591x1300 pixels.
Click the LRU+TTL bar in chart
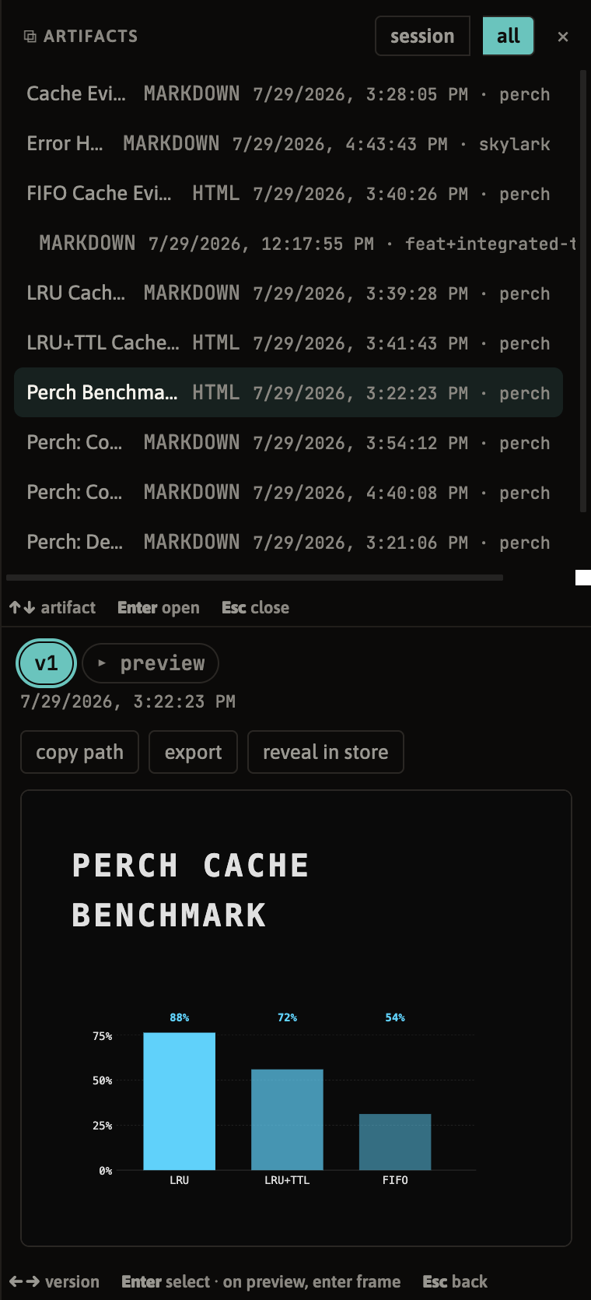coord(287,1119)
